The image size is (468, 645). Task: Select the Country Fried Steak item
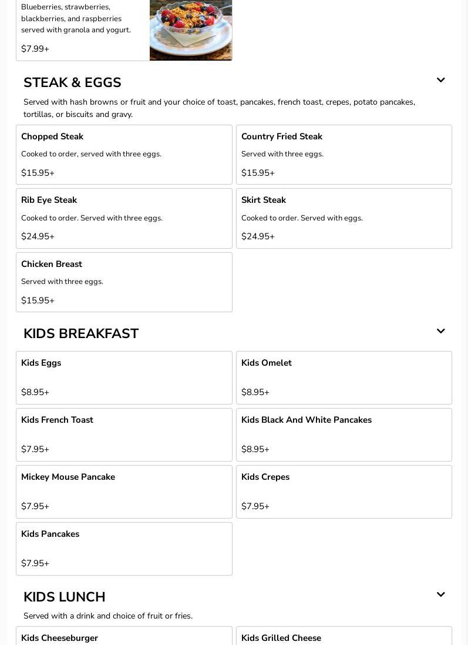[344, 155]
